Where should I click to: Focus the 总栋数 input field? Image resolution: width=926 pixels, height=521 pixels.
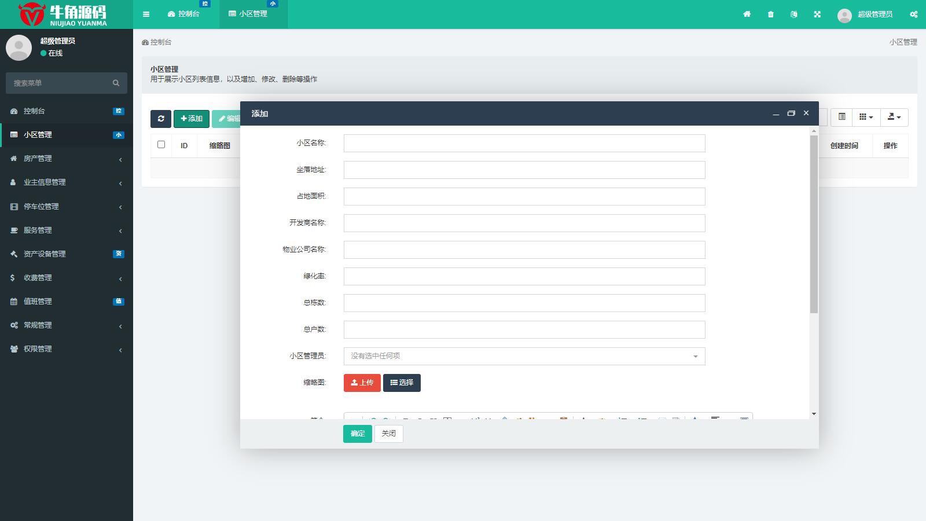pyautogui.click(x=524, y=303)
